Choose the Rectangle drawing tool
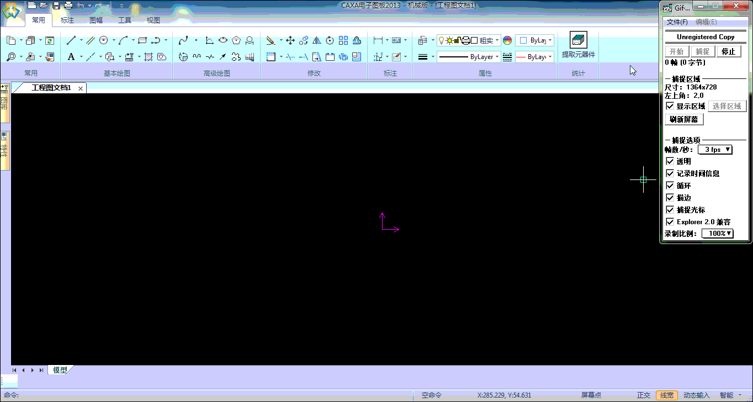The image size is (753, 402). pyautogui.click(x=142, y=40)
